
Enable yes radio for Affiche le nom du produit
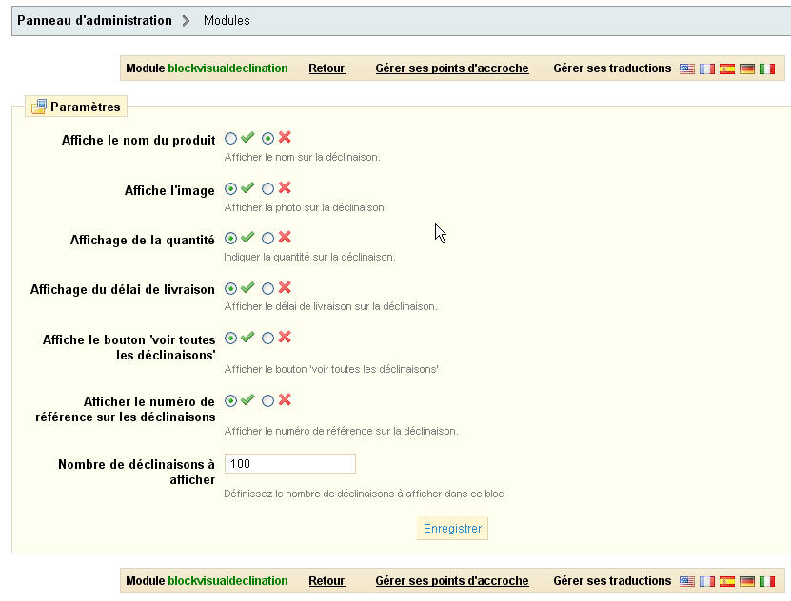coord(230,138)
